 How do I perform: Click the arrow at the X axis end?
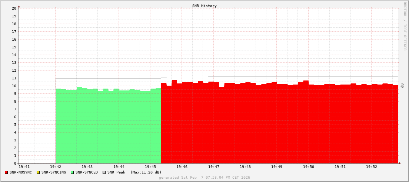pos(400,163)
